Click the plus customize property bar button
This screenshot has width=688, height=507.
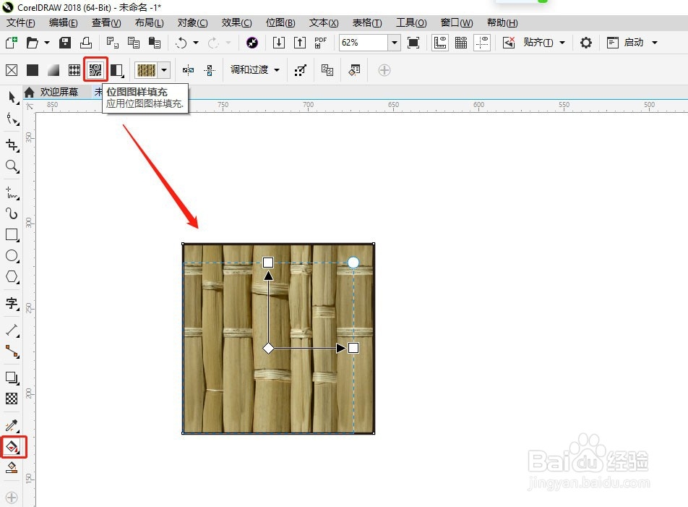384,70
